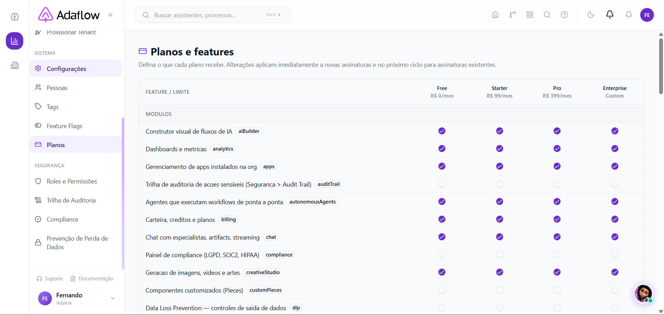The image size is (664, 315).
Task: Open the Documentação link
Action: pyautogui.click(x=92, y=279)
